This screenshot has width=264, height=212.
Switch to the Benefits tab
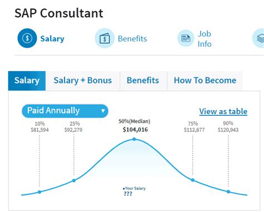point(143,81)
